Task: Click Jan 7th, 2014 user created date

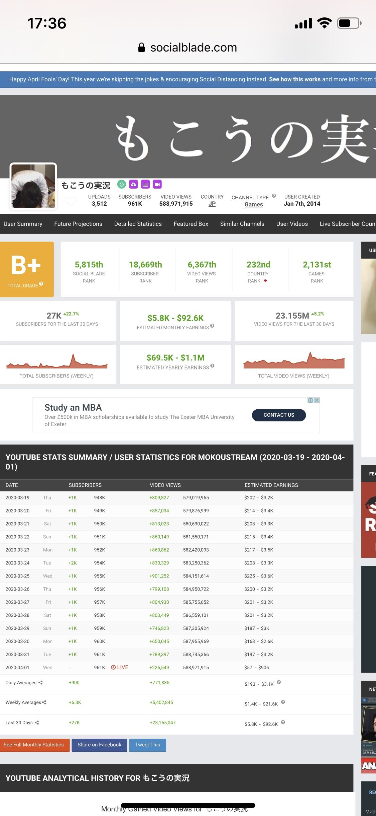Action: (x=302, y=204)
